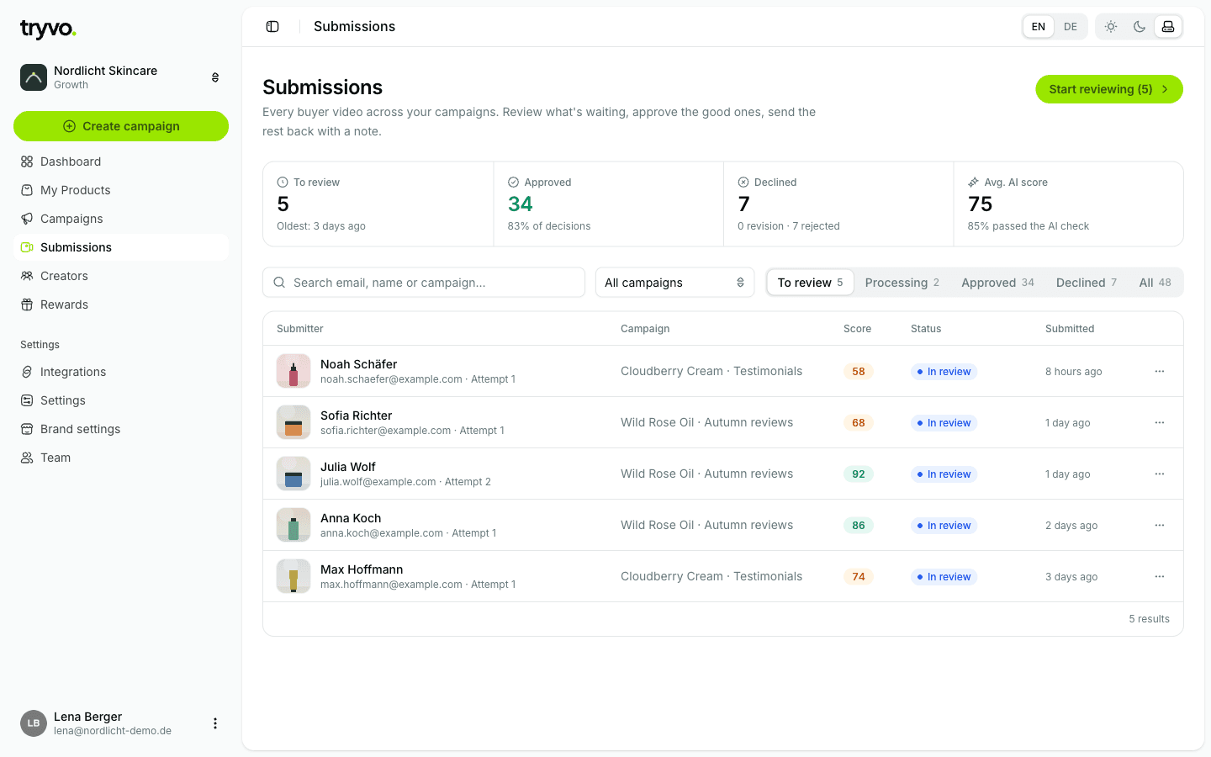1211x757 pixels.
Task: Click Start reviewing (5) button
Action: click(1109, 89)
